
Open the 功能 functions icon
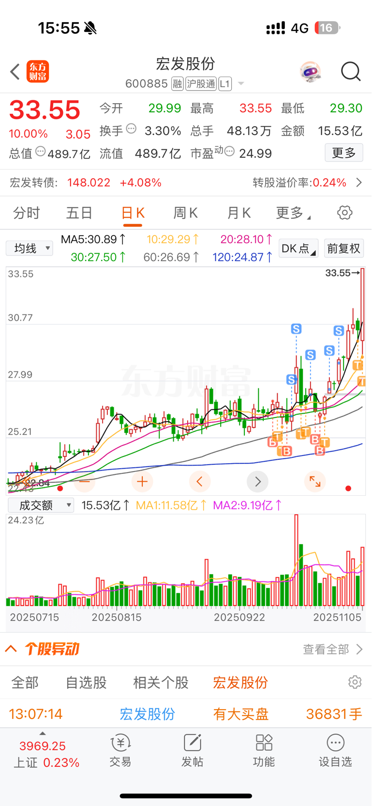coord(264,750)
